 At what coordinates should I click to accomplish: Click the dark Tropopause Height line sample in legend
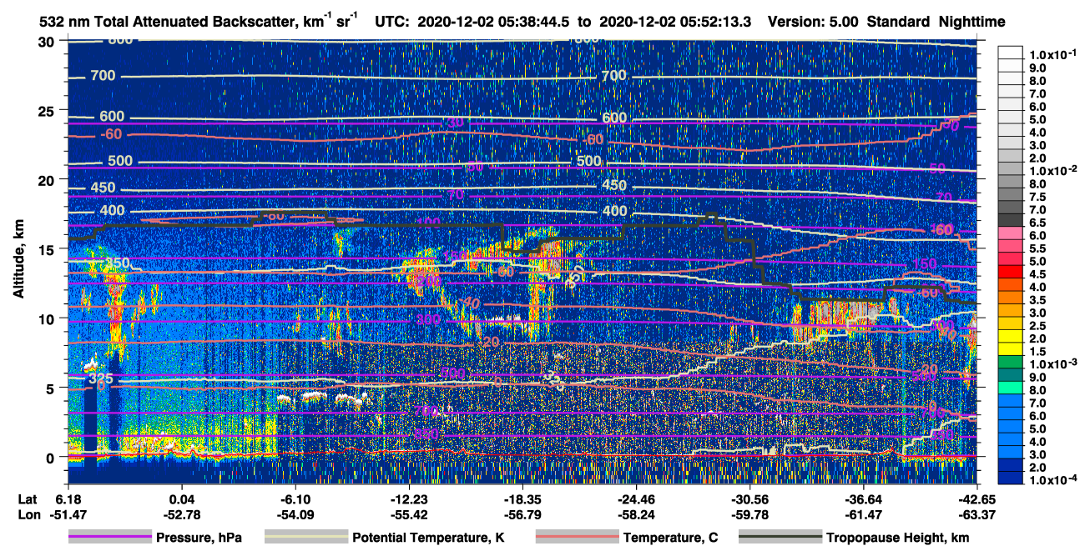coord(780,537)
